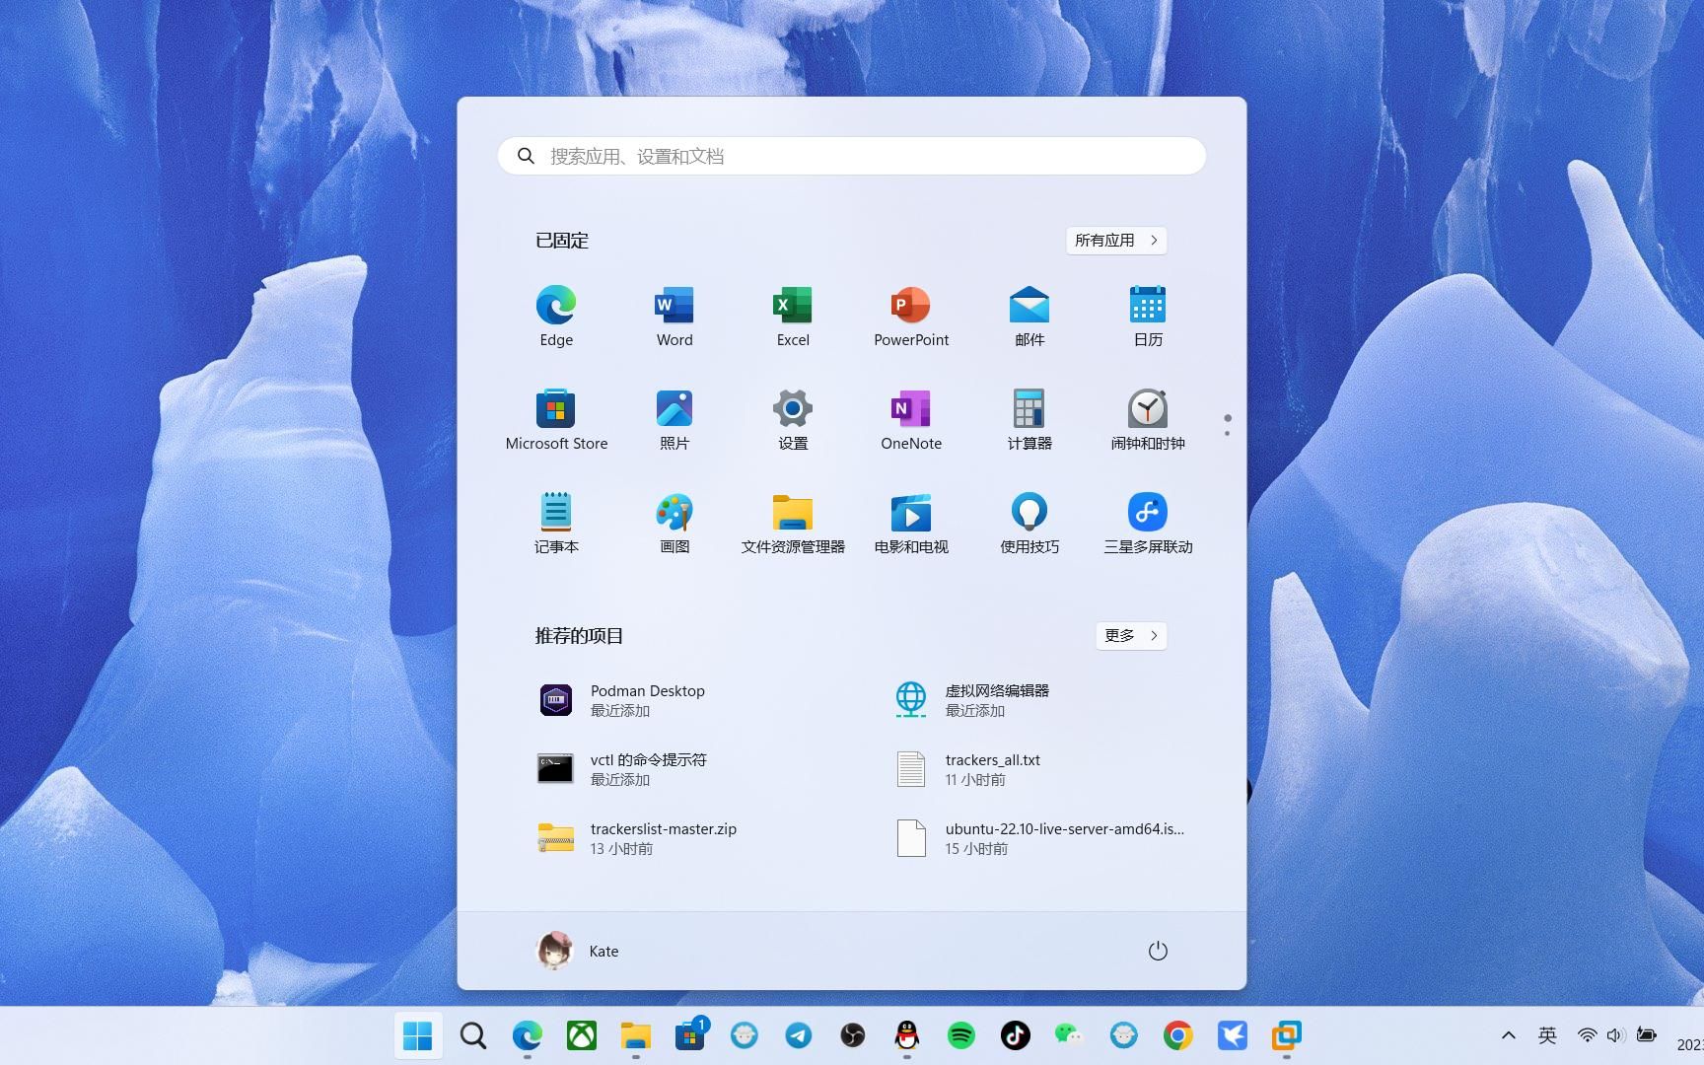Open the blue bird app on taskbar

(x=1233, y=1035)
